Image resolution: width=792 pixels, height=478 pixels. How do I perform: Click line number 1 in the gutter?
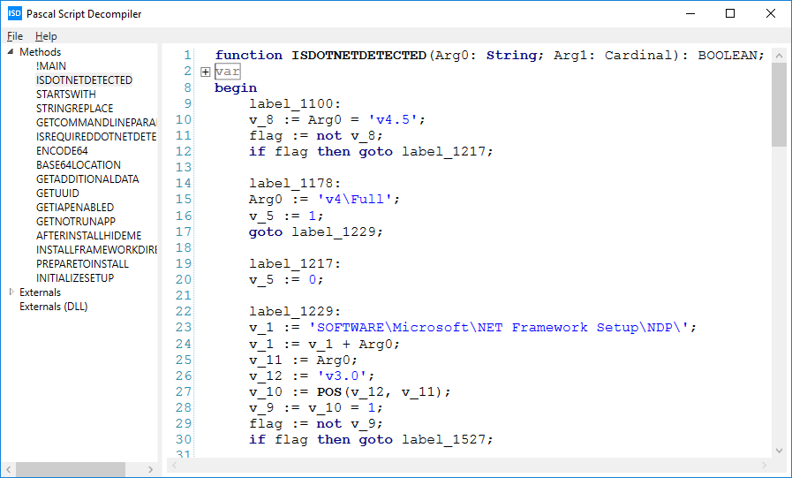[x=188, y=55]
